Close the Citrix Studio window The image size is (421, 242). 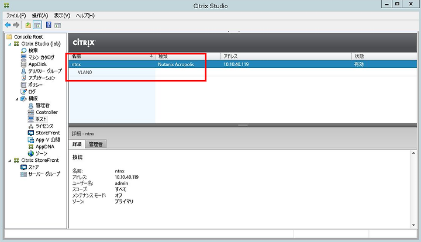click(x=411, y=4)
